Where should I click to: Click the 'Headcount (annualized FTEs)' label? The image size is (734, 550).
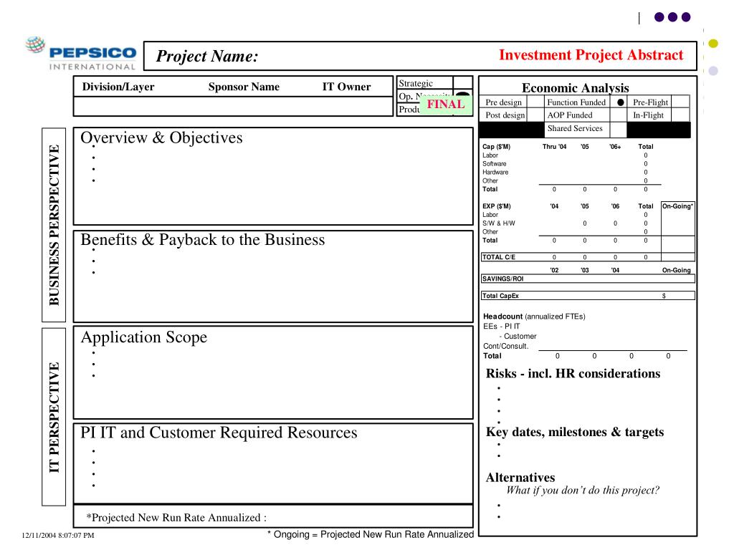point(534,317)
